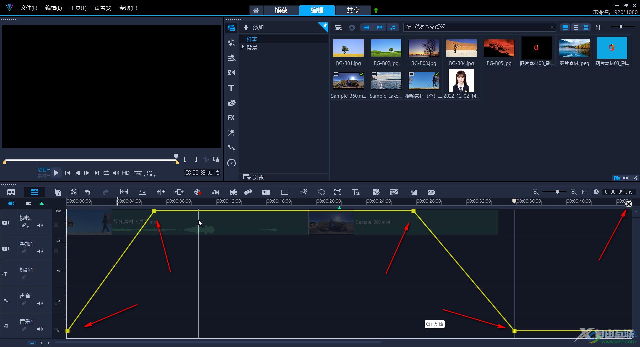This screenshot has width=640, height=347.
Task: Select the BG-B01.jpg thumbnail
Action: click(348, 48)
